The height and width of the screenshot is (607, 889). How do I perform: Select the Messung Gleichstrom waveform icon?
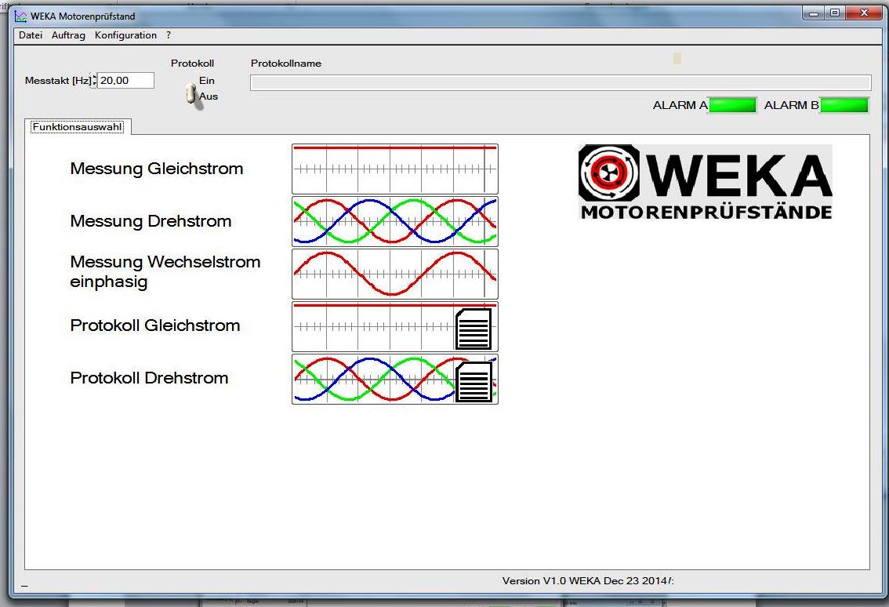[394, 168]
